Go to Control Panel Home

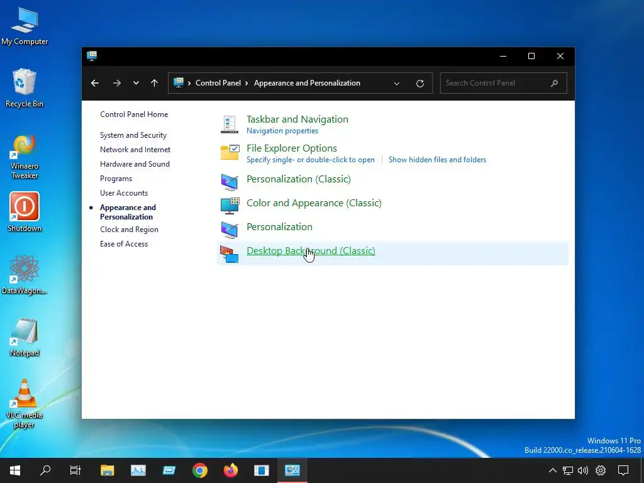pyautogui.click(x=134, y=114)
